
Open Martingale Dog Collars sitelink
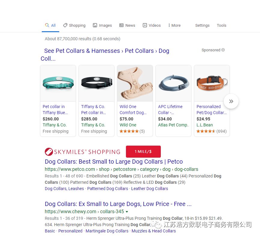coord(107,231)
